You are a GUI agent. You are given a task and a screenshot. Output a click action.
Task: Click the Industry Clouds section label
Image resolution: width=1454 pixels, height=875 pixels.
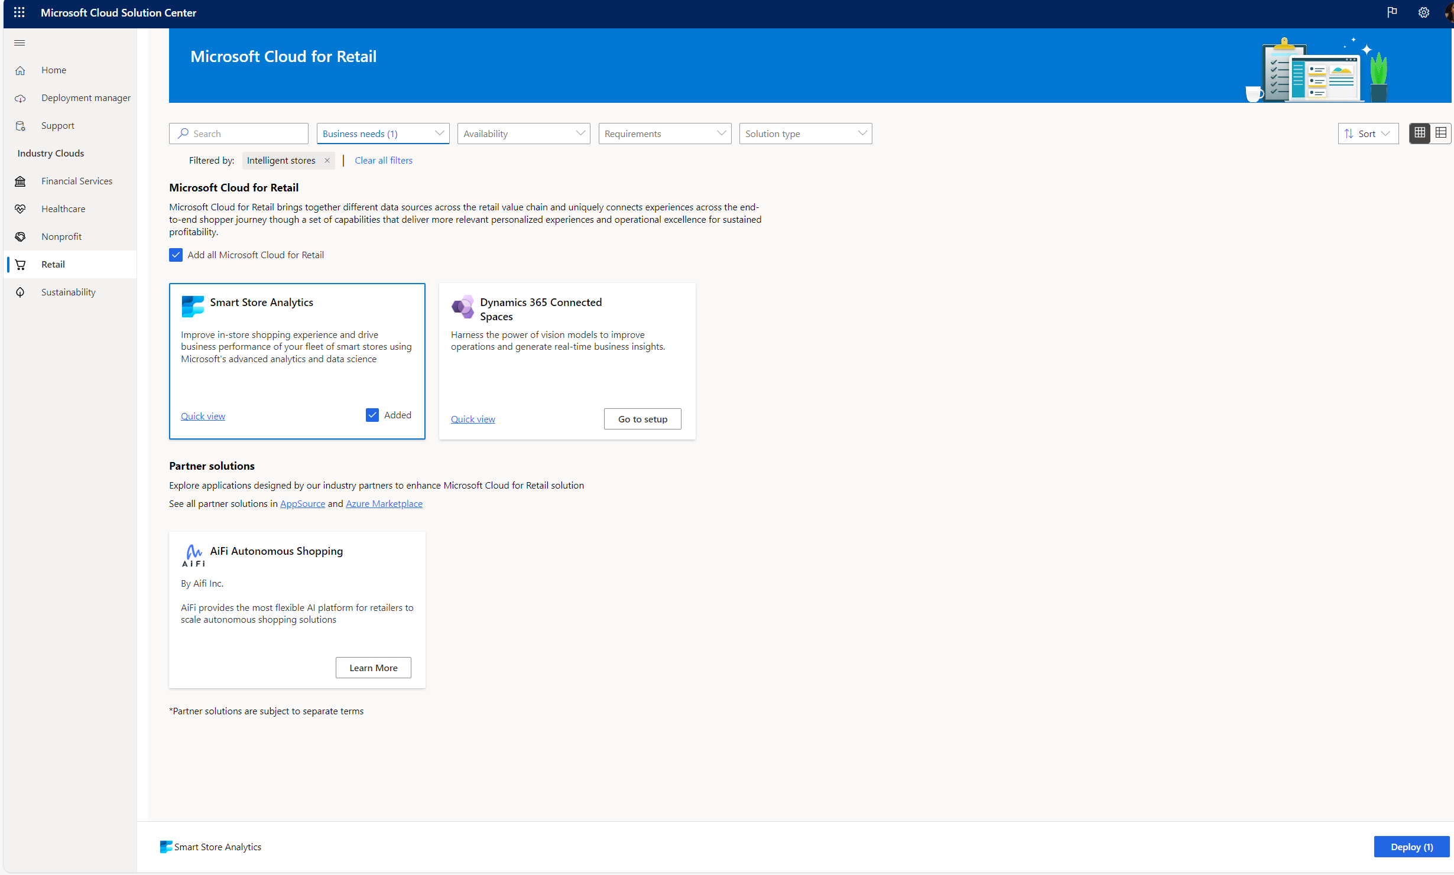click(x=51, y=154)
